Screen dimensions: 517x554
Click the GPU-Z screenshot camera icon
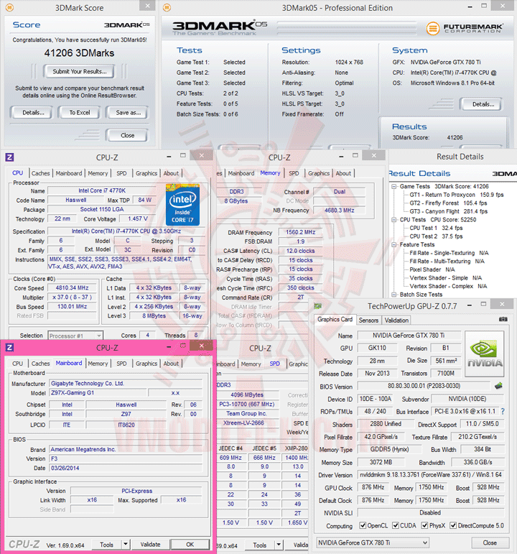point(503,319)
